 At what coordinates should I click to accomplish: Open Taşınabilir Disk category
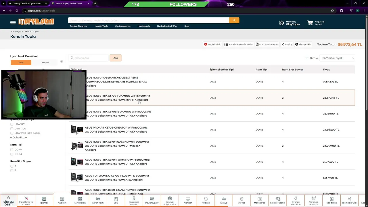pos(350,201)
